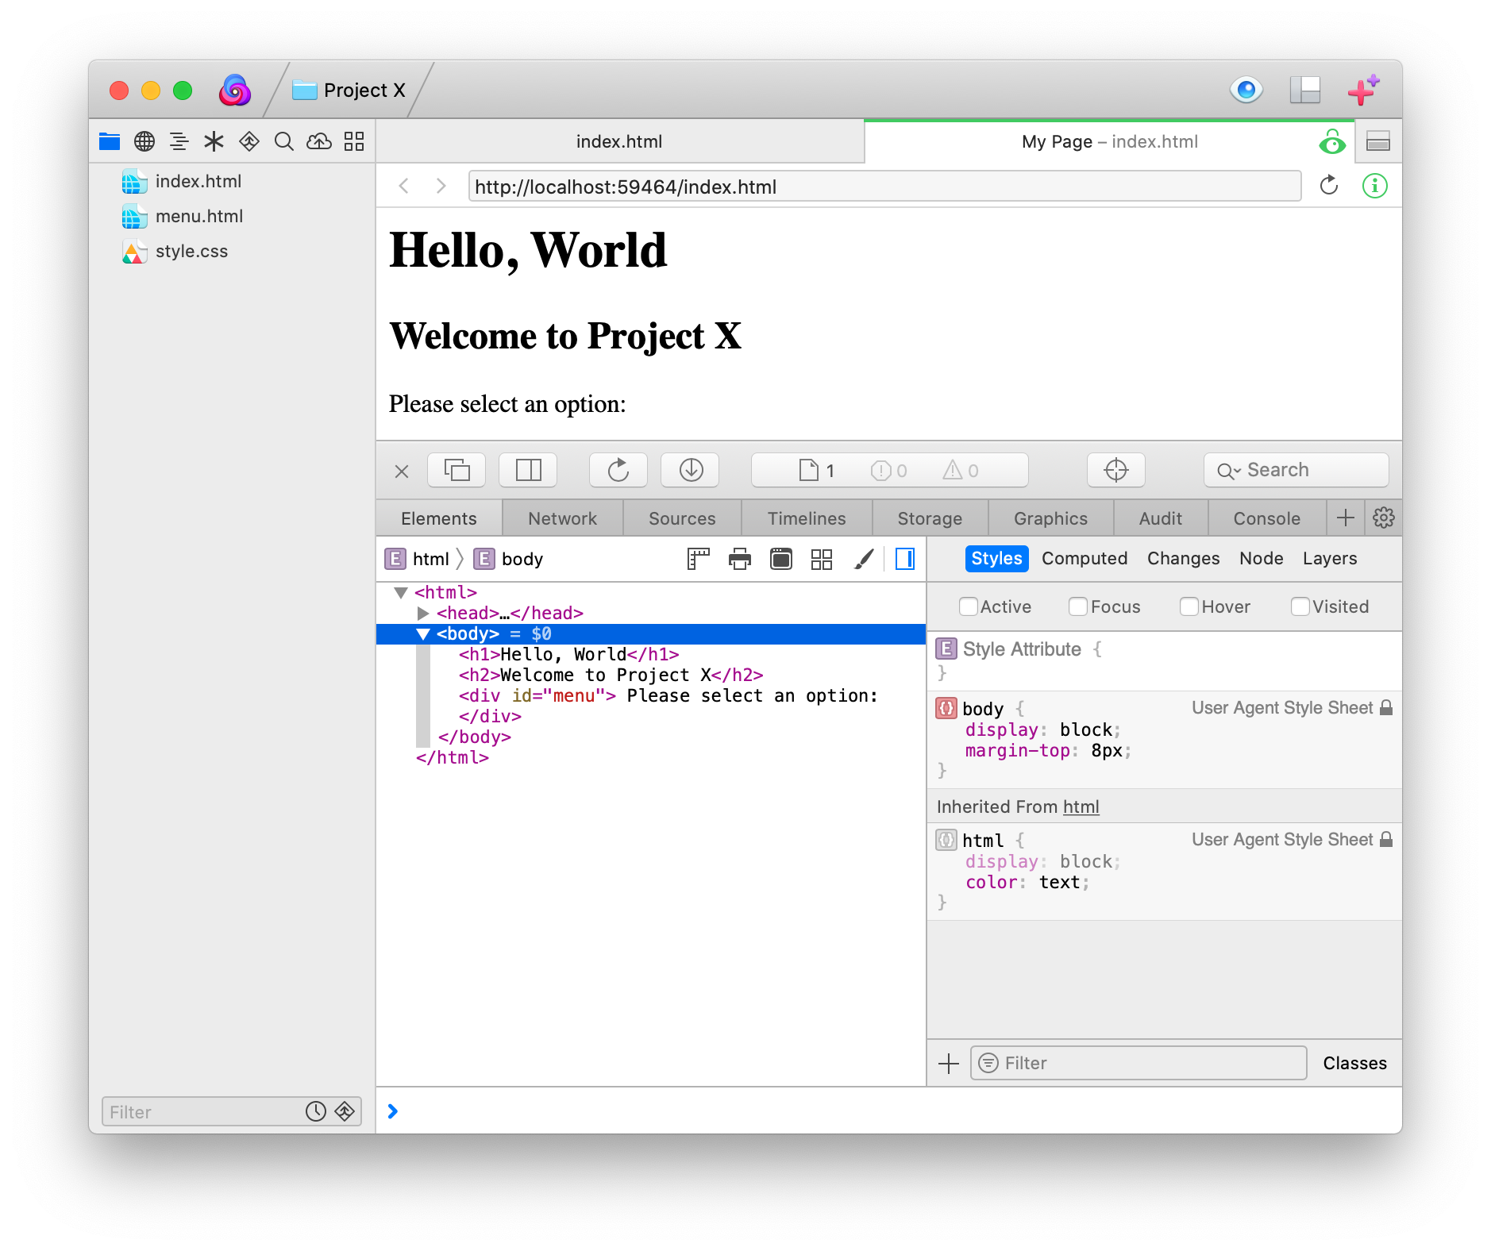Toggle the dark appearance icon in DOM toolbar
The width and height of the screenshot is (1491, 1251).
coord(781,559)
